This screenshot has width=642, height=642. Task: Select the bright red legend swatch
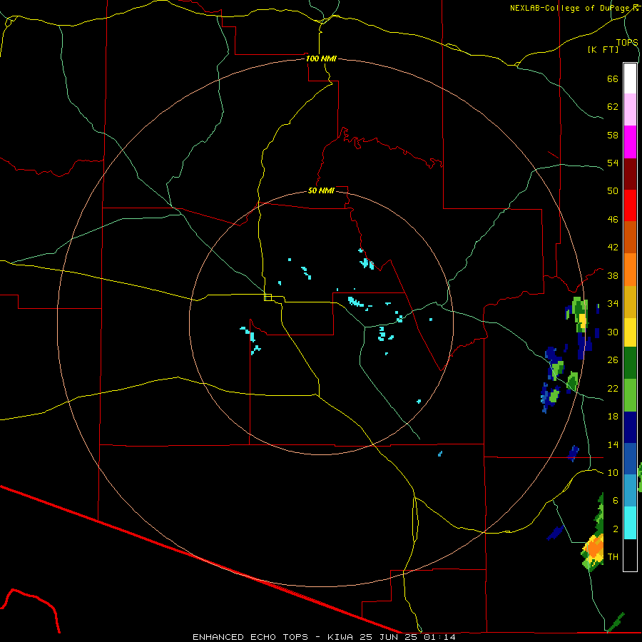click(630, 205)
